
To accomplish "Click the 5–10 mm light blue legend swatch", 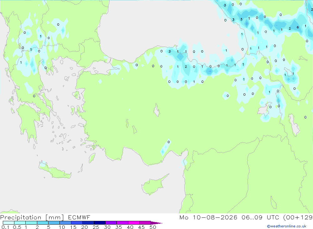I will point(54,223).
